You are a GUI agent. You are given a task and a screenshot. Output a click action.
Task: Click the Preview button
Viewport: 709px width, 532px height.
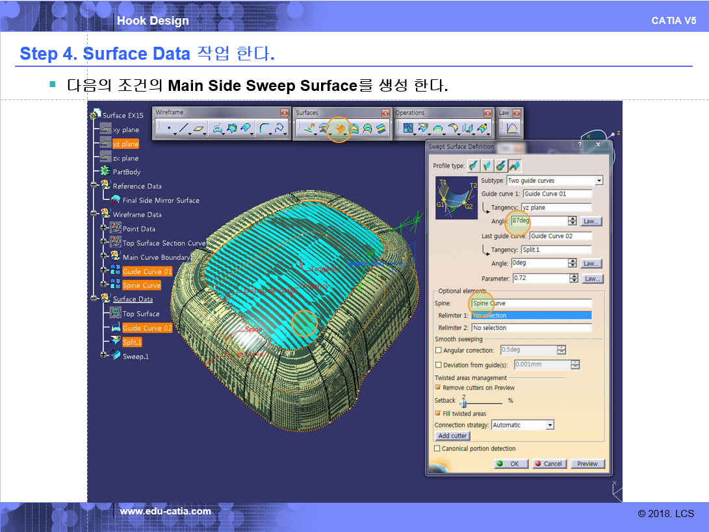pos(587,464)
